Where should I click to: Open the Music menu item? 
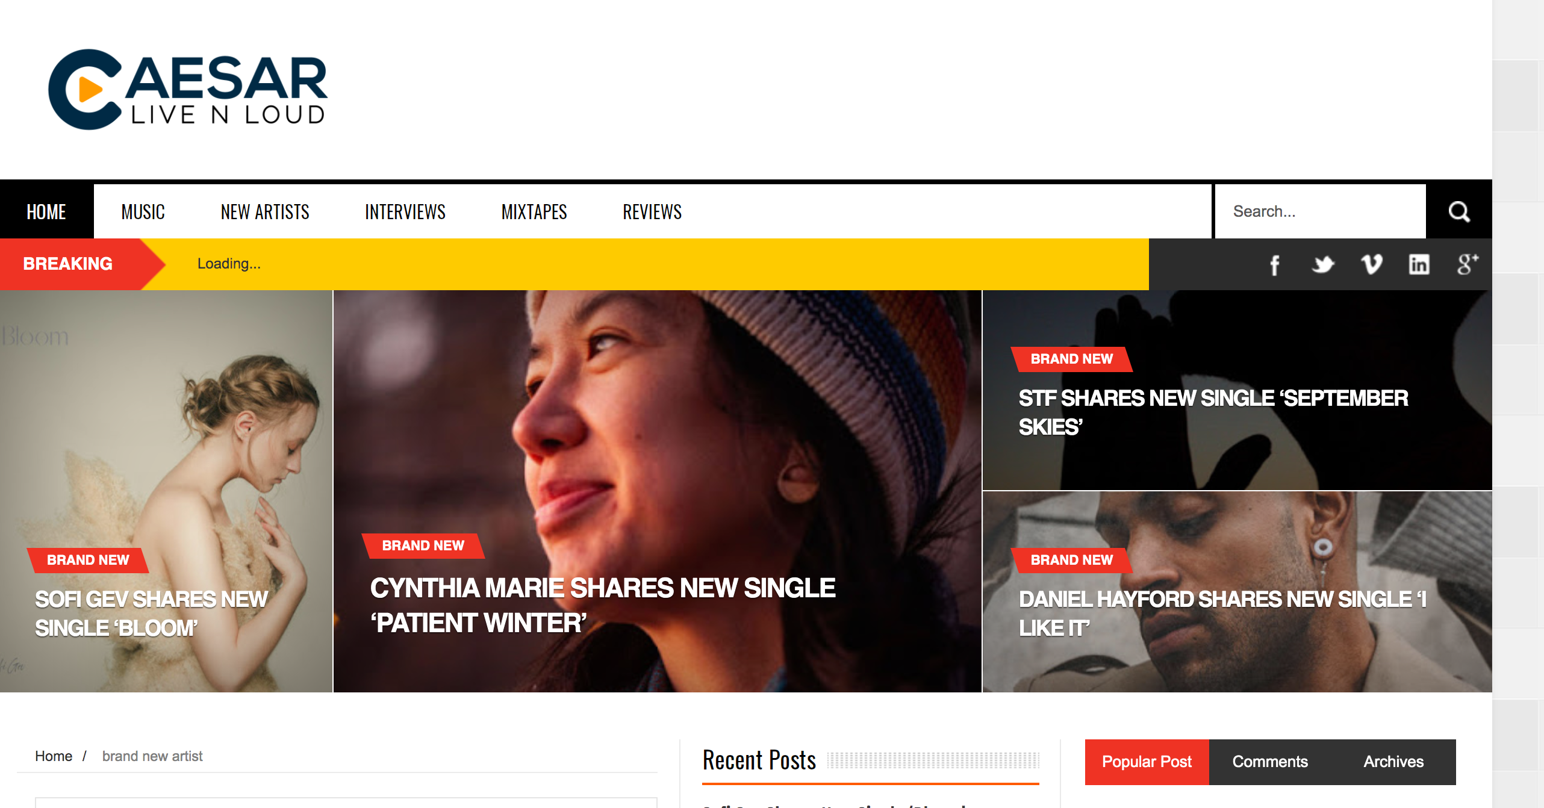point(143,211)
